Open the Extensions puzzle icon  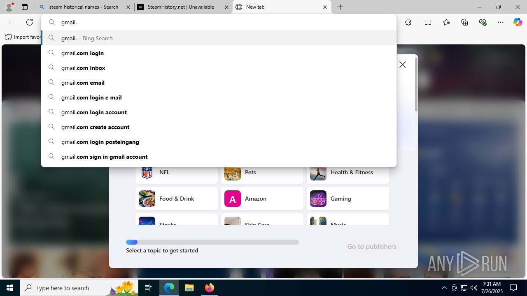tap(408, 22)
